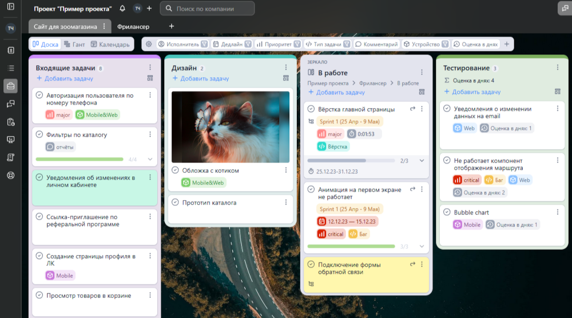Viewport: 572px width, 318px height.
Task: Mark Авторизация пользователя task as complete
Action: tap(39, 95)
